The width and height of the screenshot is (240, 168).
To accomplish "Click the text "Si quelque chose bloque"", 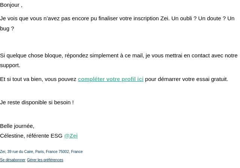I will 31,55.
